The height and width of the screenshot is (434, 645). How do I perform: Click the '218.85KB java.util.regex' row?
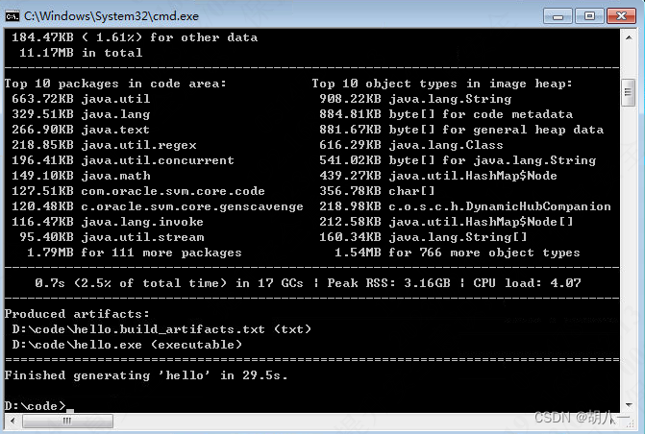click(104, 145)
